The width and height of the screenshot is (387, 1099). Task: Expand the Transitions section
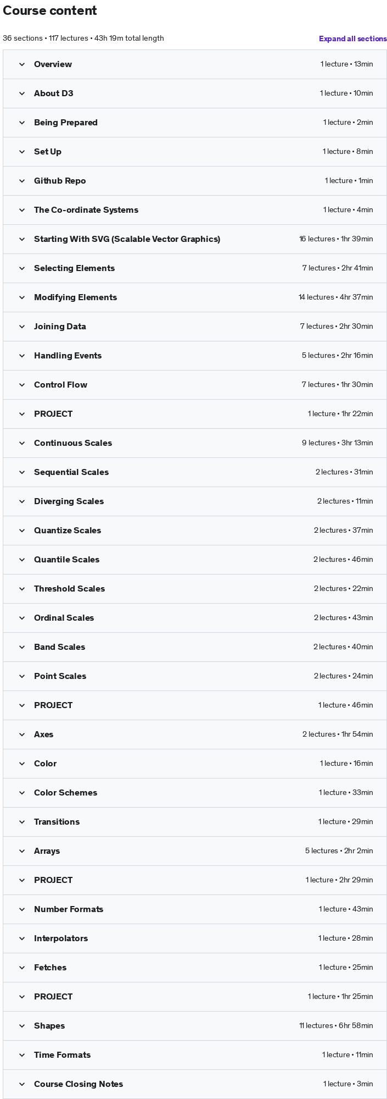(x=195, y=822)
